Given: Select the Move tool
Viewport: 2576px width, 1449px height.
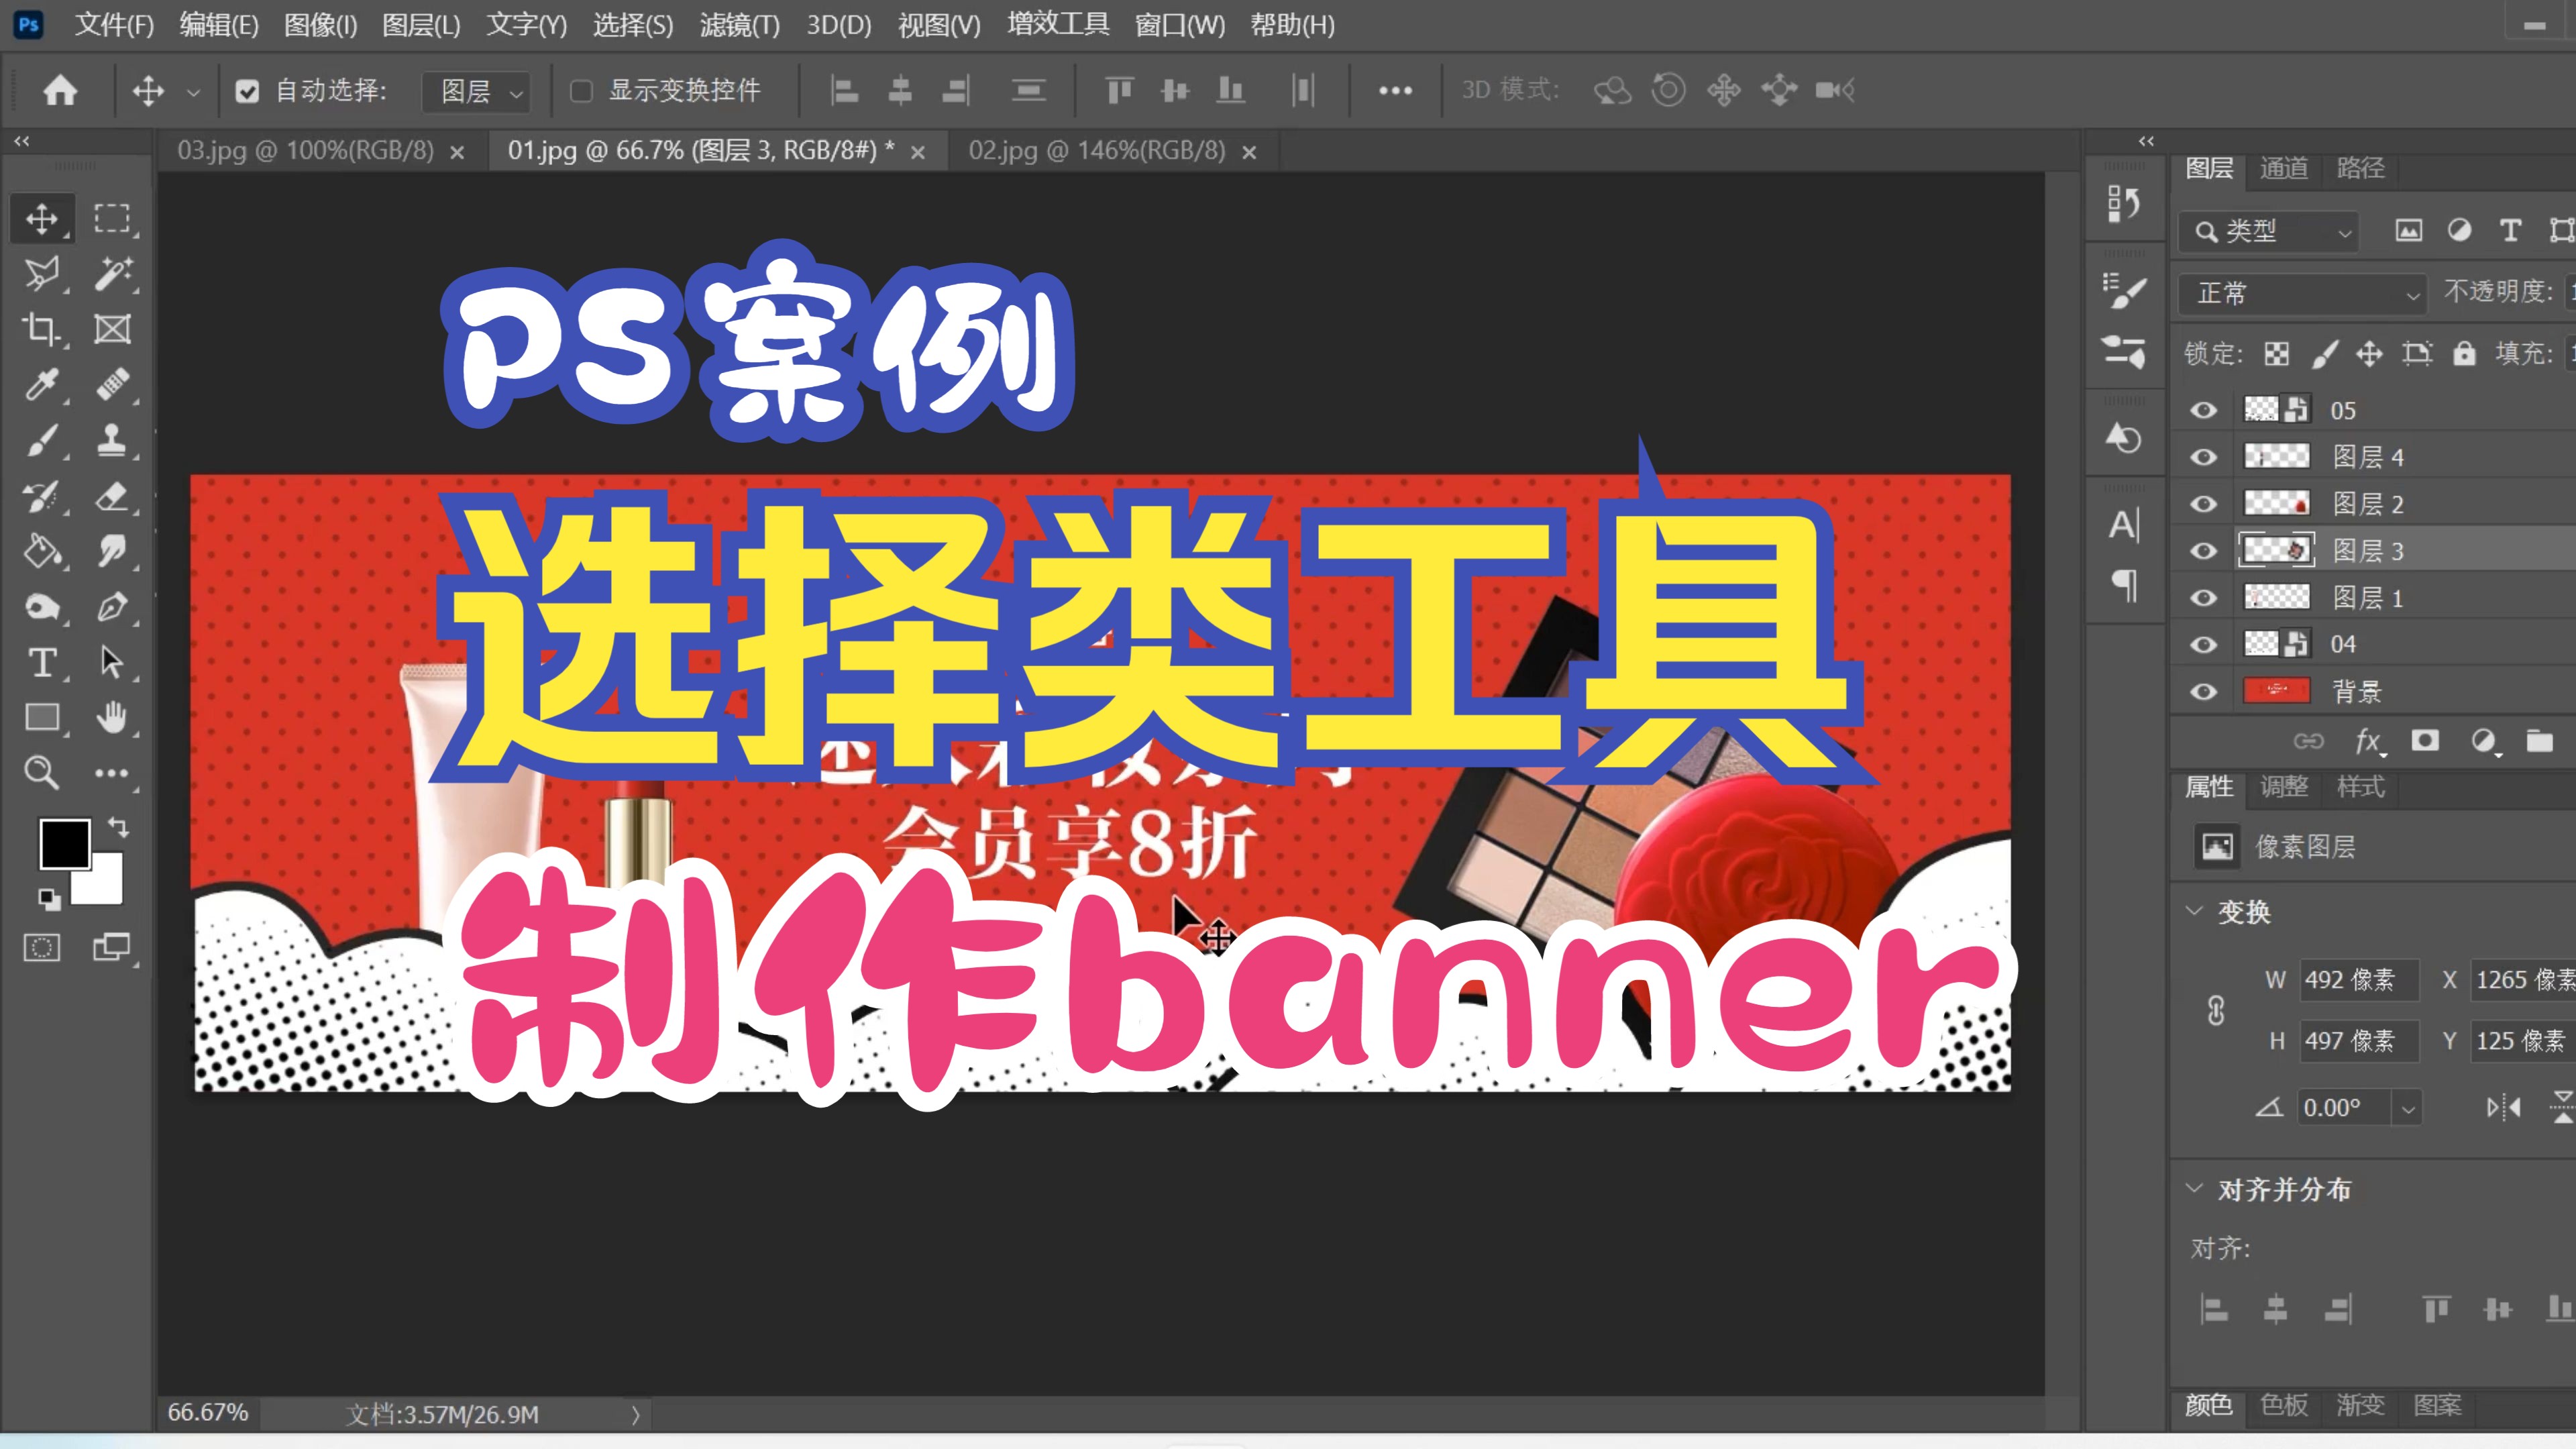Looking at the screenshot, I should 42,218.
